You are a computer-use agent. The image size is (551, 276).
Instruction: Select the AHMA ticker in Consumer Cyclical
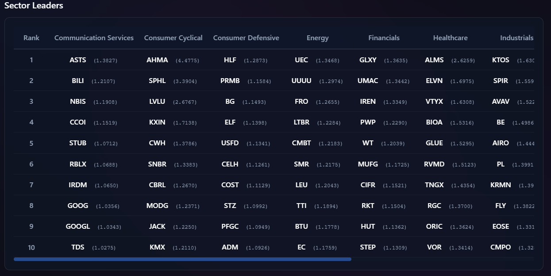[157, 60]
